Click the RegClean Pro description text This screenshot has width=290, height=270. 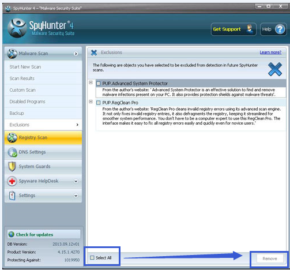pyautogui.click(x=191, y=116)
